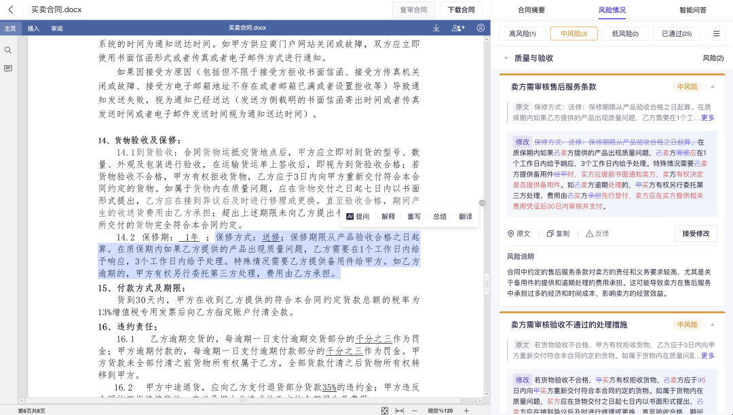The image size is (733, 415).
Task: Click AI提问 in the floating toolbar
Action: click(x=358, y=216)
